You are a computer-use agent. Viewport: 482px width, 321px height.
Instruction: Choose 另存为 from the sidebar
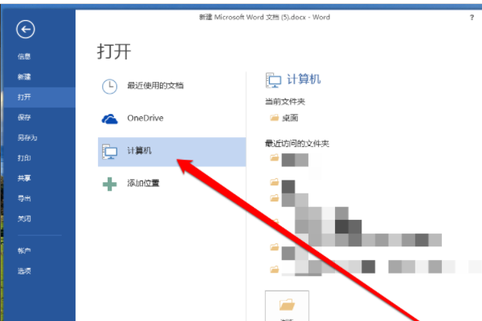tap(27, 137)
